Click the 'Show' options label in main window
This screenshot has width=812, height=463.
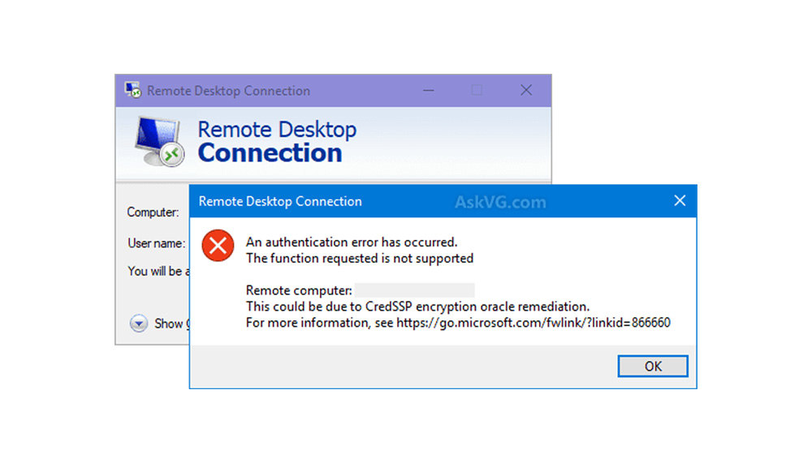169,324
